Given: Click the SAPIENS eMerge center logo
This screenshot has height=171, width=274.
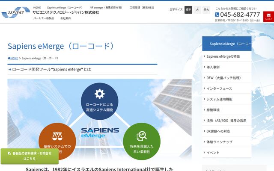Looking at the screenshot, I should pos(100,133).
